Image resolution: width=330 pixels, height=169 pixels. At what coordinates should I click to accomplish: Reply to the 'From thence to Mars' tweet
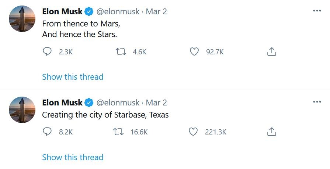tap(47, 51)
